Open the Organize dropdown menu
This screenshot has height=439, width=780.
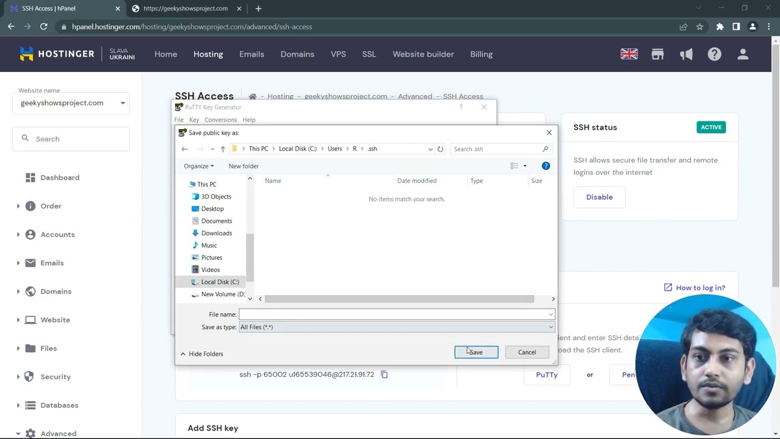[199, 166]
